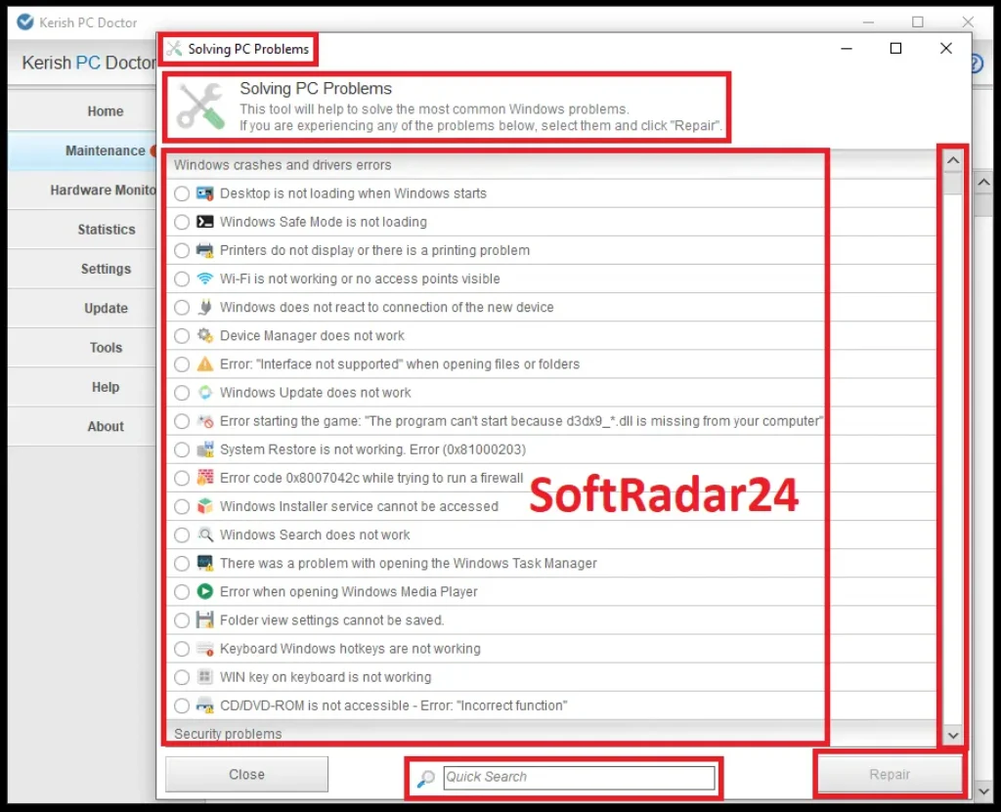Switch to the Hardware Monitoring section
The image size is (1001, 812).
click(x=106, y=190)
